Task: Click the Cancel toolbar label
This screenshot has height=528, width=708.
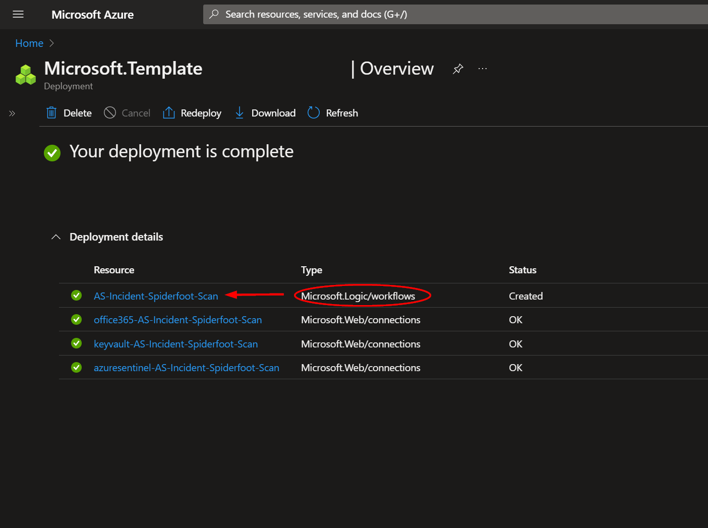Action: click(x=136, y=113)
